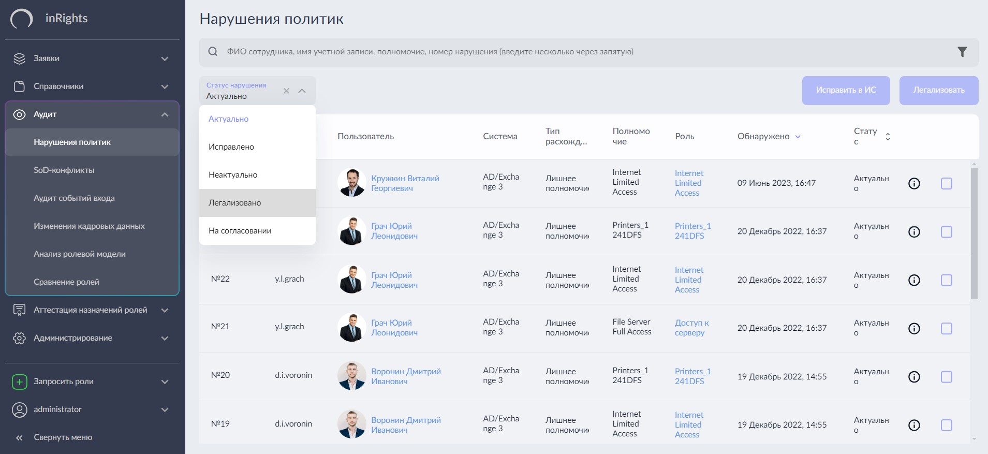Image resolution: width=988 pixels, height=454 pixels.
Task: Collapse menu via double-arrow icon
Action: click(19, 437)
